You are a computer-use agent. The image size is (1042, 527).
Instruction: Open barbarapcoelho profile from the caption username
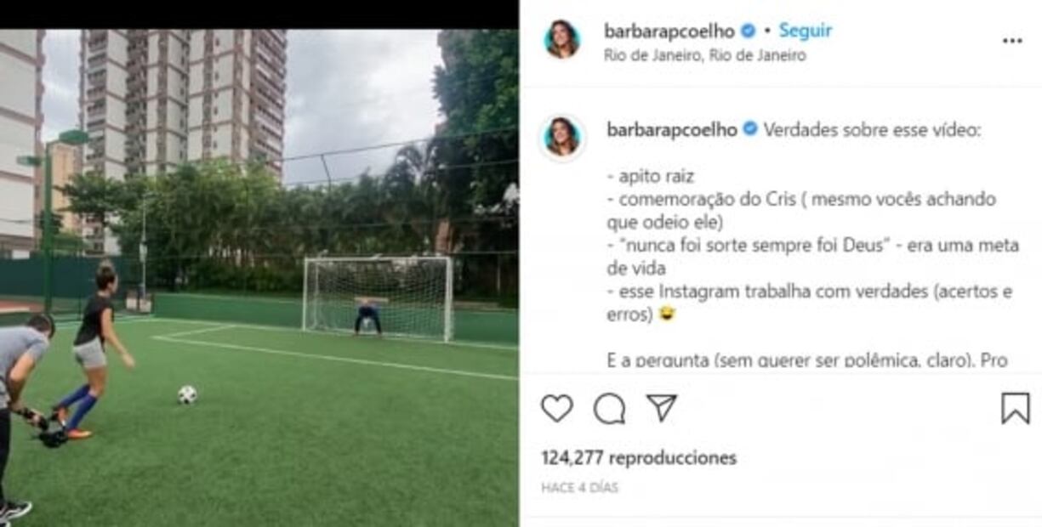click(x=672, y=130)
